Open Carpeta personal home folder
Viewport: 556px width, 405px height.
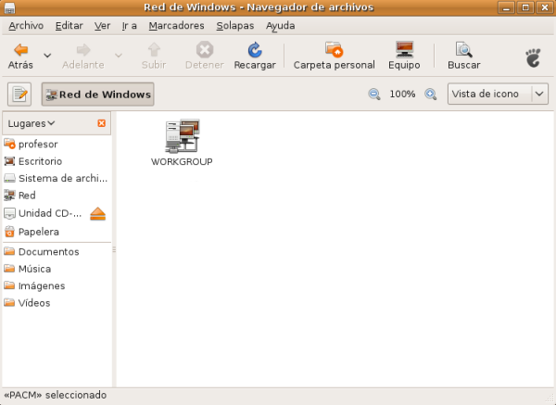[x=334, y=56]
